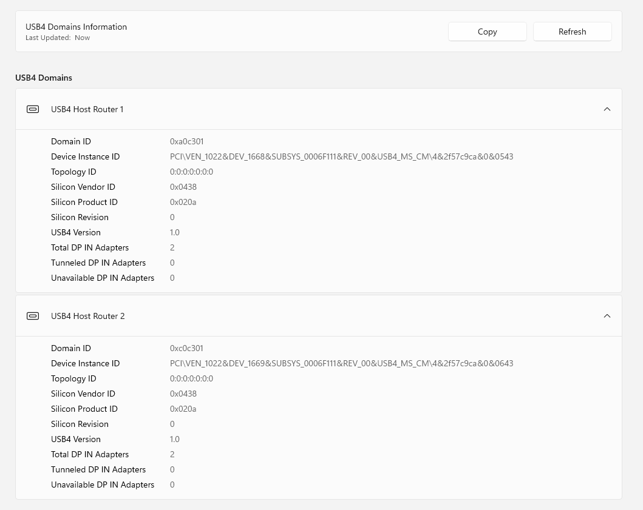Click Router 1 Topology ID value

click(x=191, y=172)
